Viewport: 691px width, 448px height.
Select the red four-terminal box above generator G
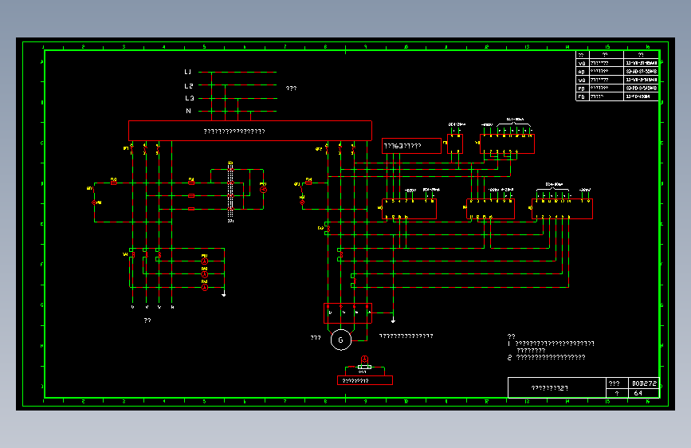tap(347, 313)
